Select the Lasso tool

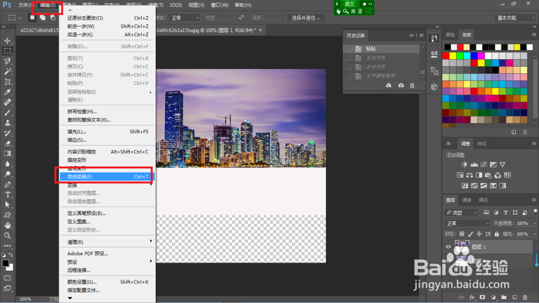pos(7,61)
